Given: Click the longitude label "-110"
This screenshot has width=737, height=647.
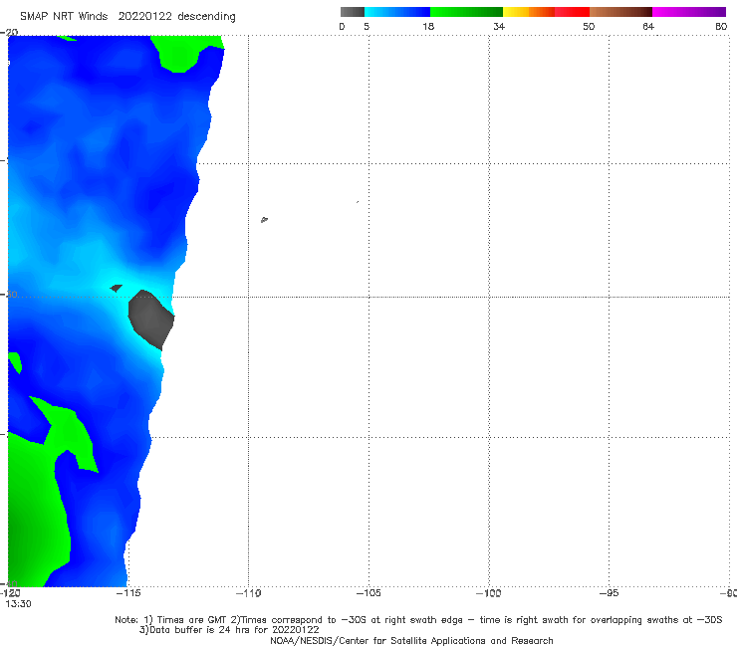Looking at the screenshot, I should point(248,593).
